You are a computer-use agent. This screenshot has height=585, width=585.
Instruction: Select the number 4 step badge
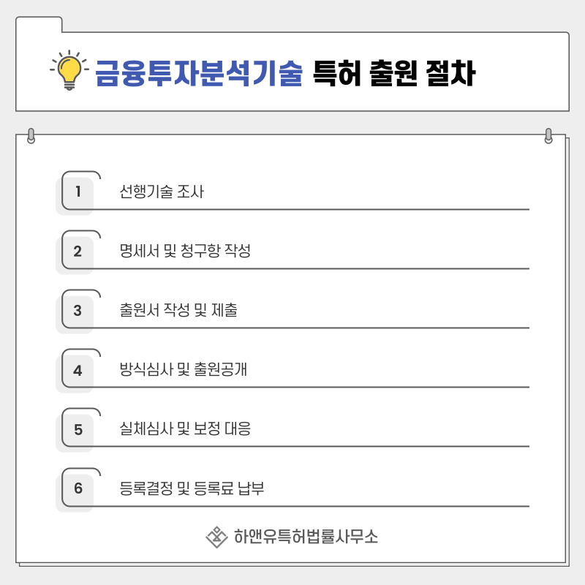pyautogui.click(x=78, y=370)
